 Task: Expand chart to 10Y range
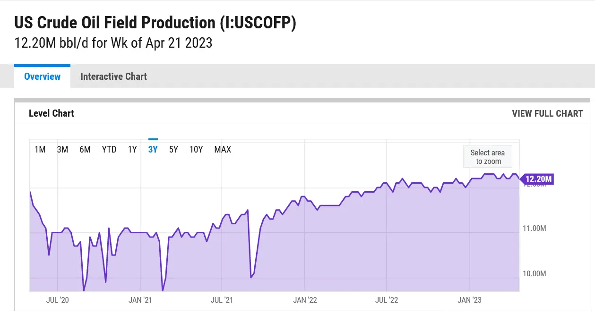[x=196, y=150]
